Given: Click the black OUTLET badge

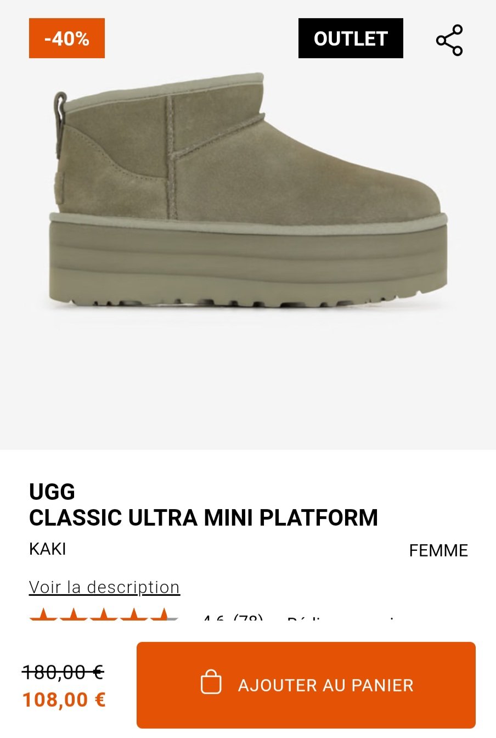Looking at the screenshot, I should point(351,38).
